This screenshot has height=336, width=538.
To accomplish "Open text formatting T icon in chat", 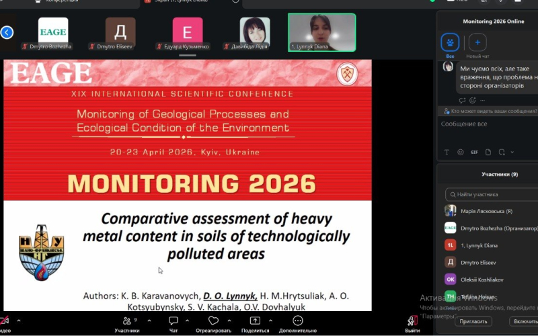I will [x=447, y=153].
